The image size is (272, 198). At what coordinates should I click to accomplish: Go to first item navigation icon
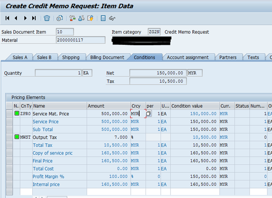7,18
